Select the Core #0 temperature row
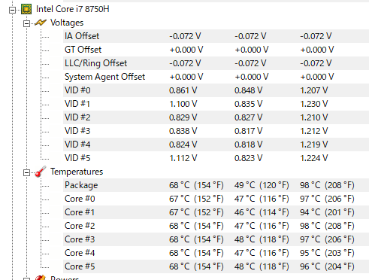This screenshot has width=369, height=280. click(x=216, y=199)
